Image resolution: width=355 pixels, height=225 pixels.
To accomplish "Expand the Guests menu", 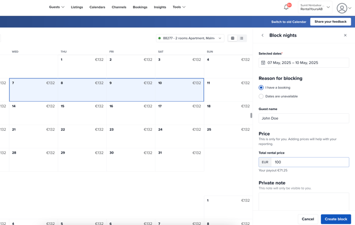I will click(x=57, y=7).
